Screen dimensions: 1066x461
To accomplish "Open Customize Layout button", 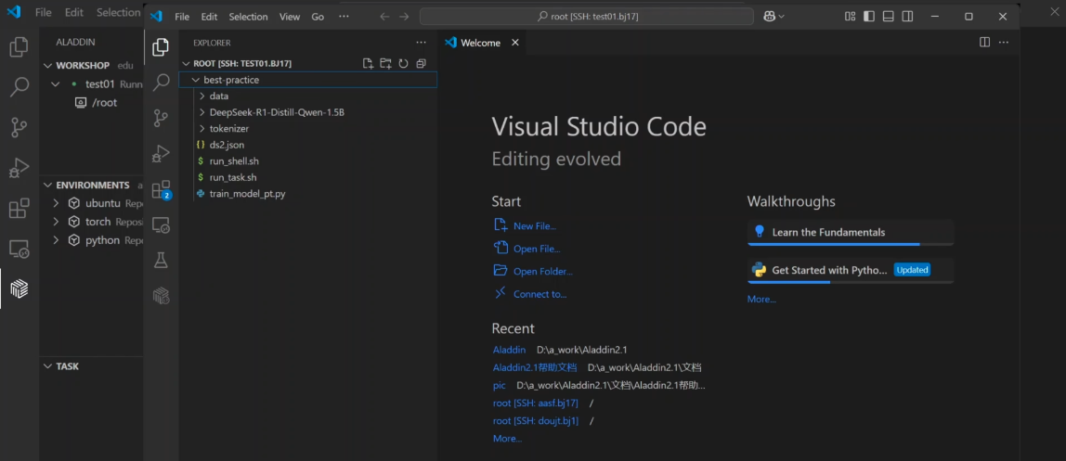I will (850, 17).
